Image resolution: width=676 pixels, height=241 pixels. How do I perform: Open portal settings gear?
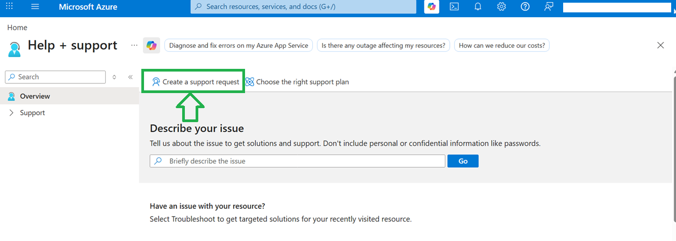[501, 7]
